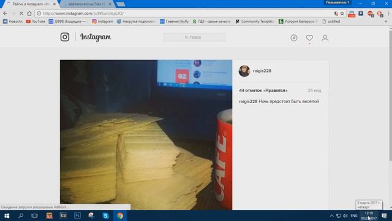392x221 pixels.
Task: Open the Instagram bookmark
Action: pos(102,21)
